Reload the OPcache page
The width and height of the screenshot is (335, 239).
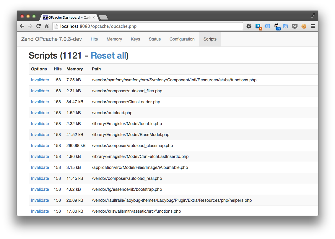(38, 26)
